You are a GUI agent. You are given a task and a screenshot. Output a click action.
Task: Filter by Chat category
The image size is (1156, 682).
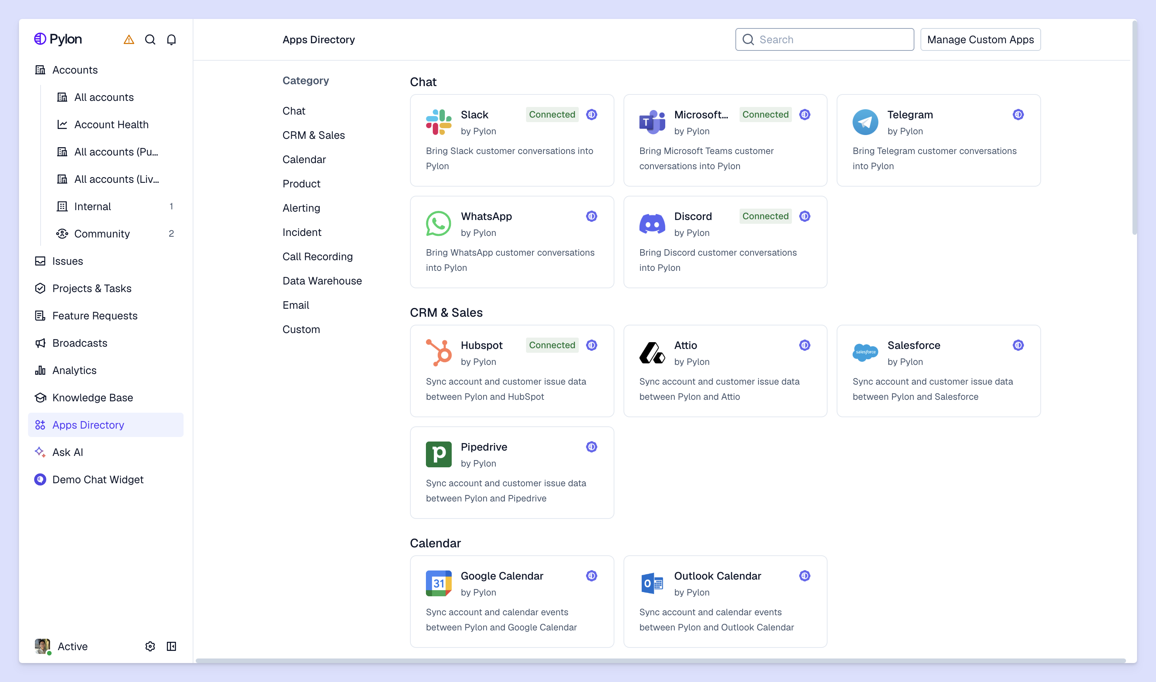[x=294, y=111]
